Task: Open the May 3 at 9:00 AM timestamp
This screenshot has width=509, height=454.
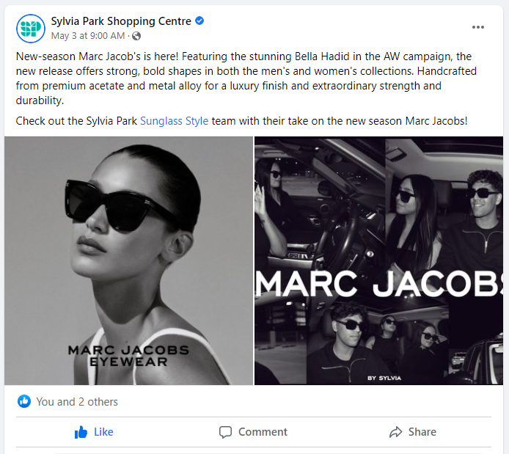Action: (x=88, y=36)
